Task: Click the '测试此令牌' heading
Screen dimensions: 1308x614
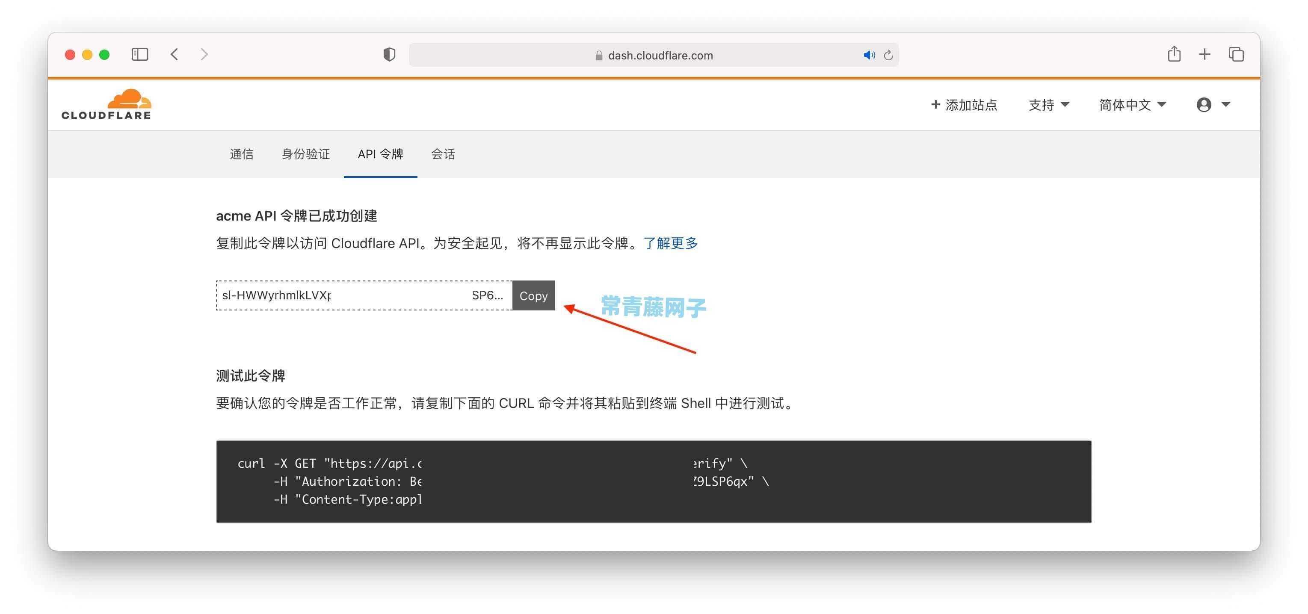Action: point(251,375)
